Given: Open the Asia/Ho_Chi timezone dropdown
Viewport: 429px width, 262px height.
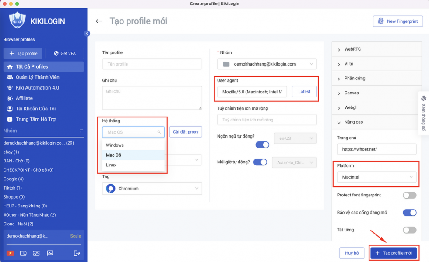Looking at the screenshot, I should tap(294, 162).
